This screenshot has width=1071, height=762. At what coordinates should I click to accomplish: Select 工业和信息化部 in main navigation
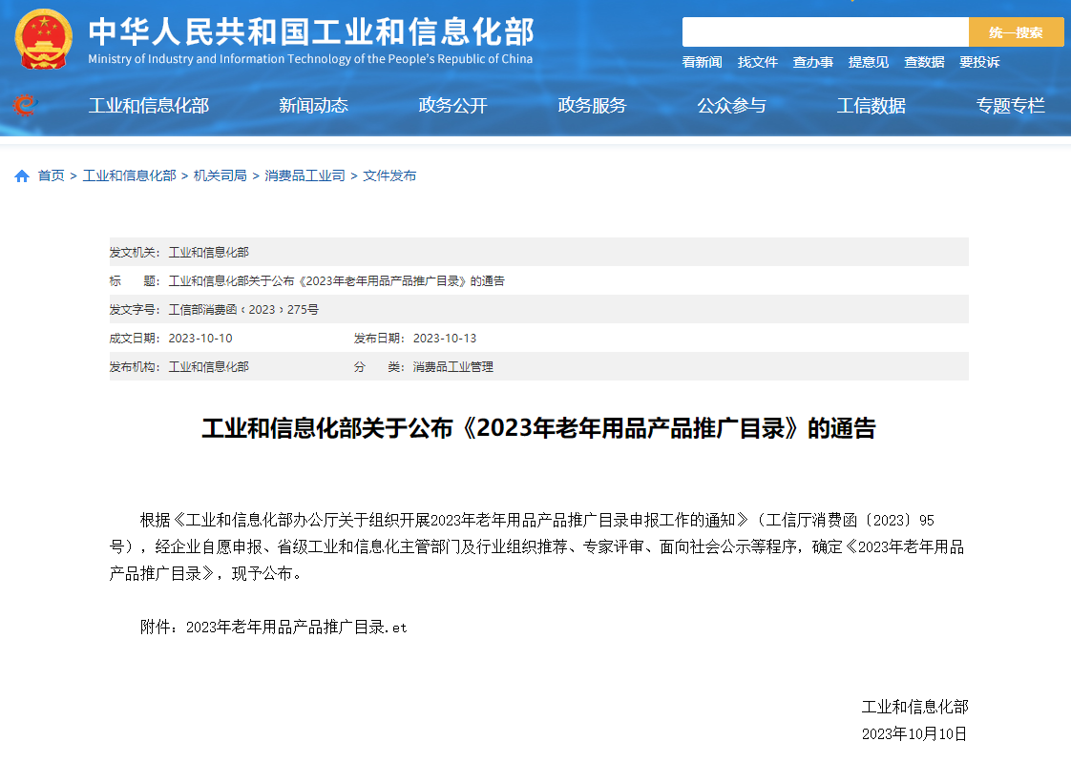coord(148,106)
